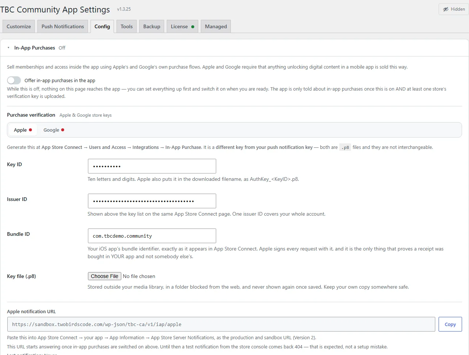Focus the Issuer ID field
The image size is (469, 355).
point(152,201)
